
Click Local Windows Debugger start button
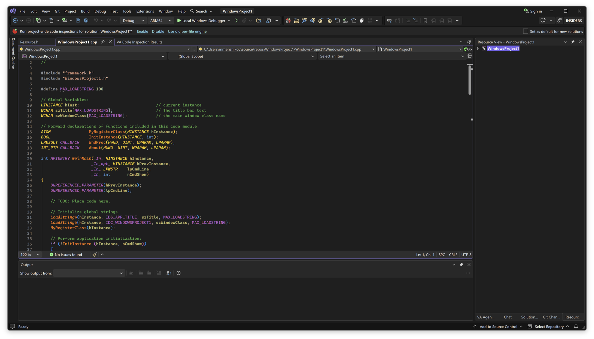point(201,20)
